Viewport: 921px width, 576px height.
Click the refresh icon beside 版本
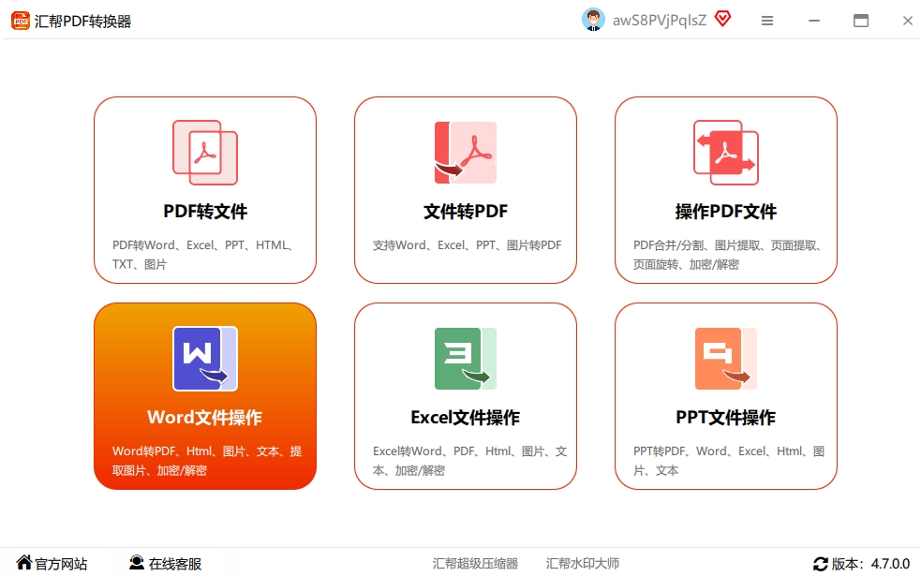[821, 564]
